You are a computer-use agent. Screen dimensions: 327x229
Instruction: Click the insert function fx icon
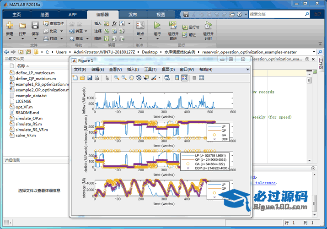coord(114,23)
